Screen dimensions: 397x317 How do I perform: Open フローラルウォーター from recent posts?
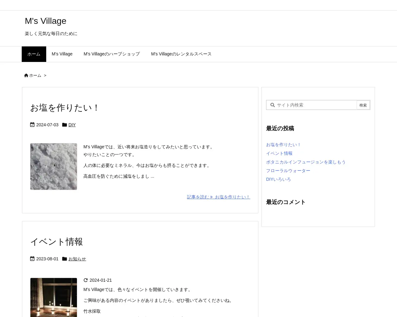point(288,171)
